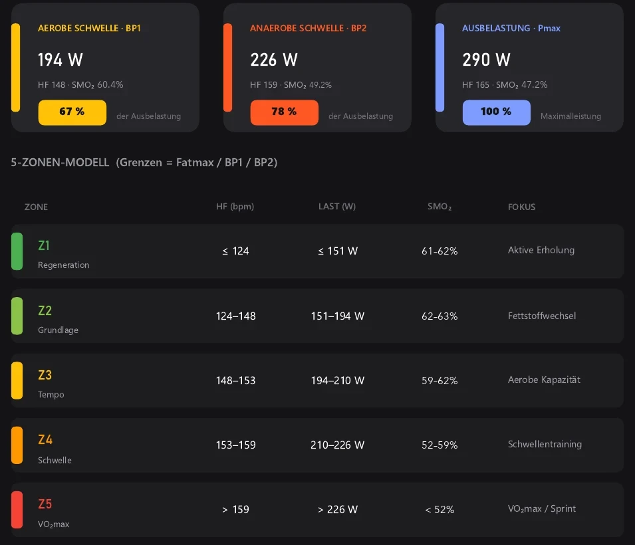
Task: Click the 124–148 heart rate cell
Action: [235, 316]
